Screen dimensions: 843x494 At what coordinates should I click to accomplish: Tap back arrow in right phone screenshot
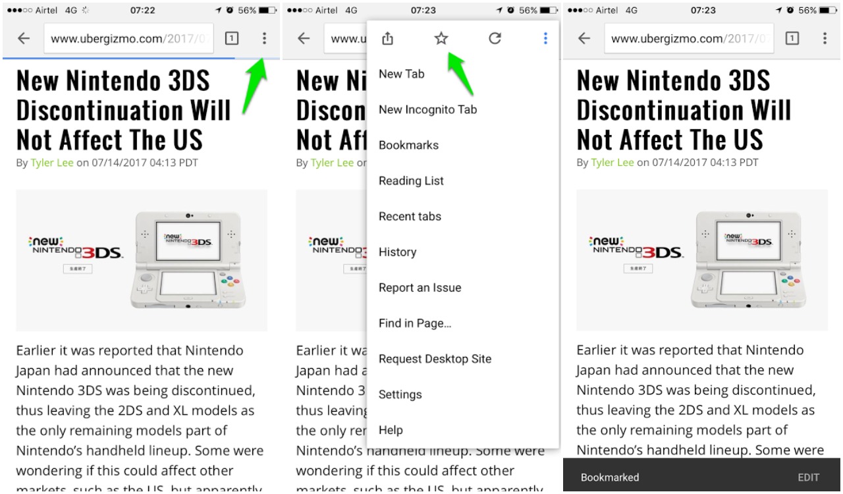click(x=584, y=39)
